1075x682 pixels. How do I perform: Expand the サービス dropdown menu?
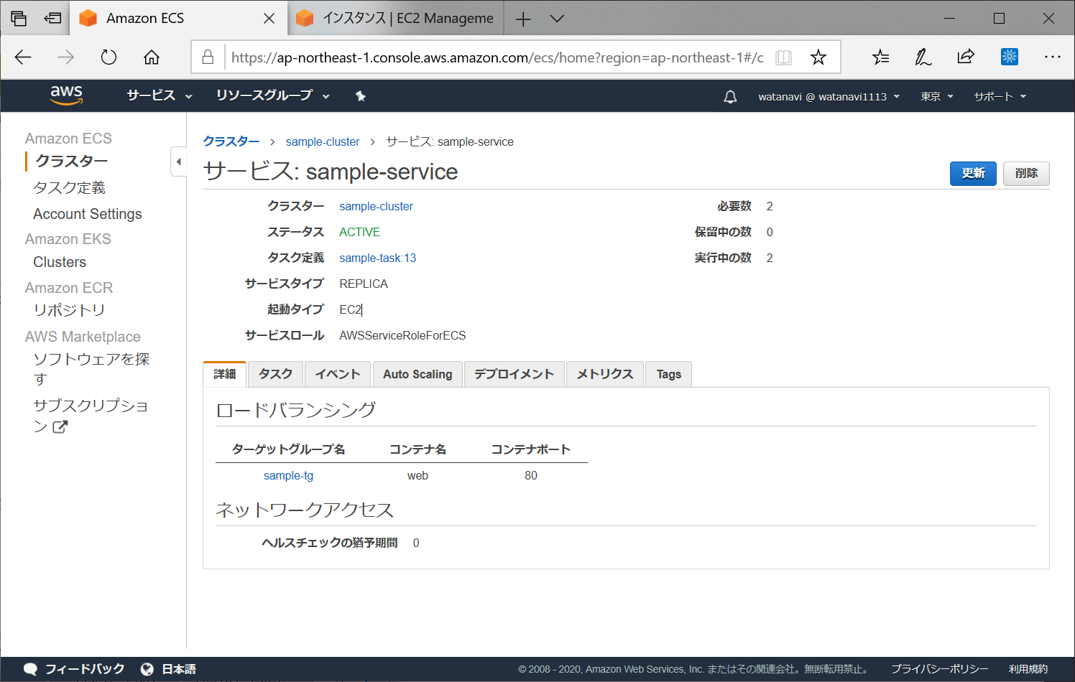(x=160, y=95)
